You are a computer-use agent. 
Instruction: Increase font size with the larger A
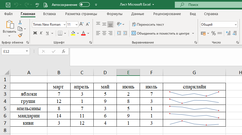click(x=81, y=24)
